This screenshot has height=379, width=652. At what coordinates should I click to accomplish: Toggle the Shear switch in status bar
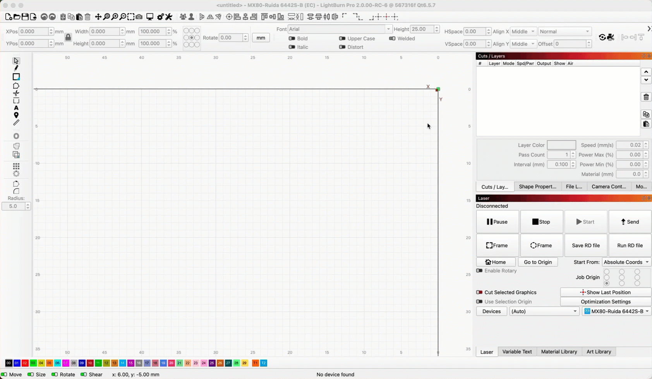[x=84, y=374]
